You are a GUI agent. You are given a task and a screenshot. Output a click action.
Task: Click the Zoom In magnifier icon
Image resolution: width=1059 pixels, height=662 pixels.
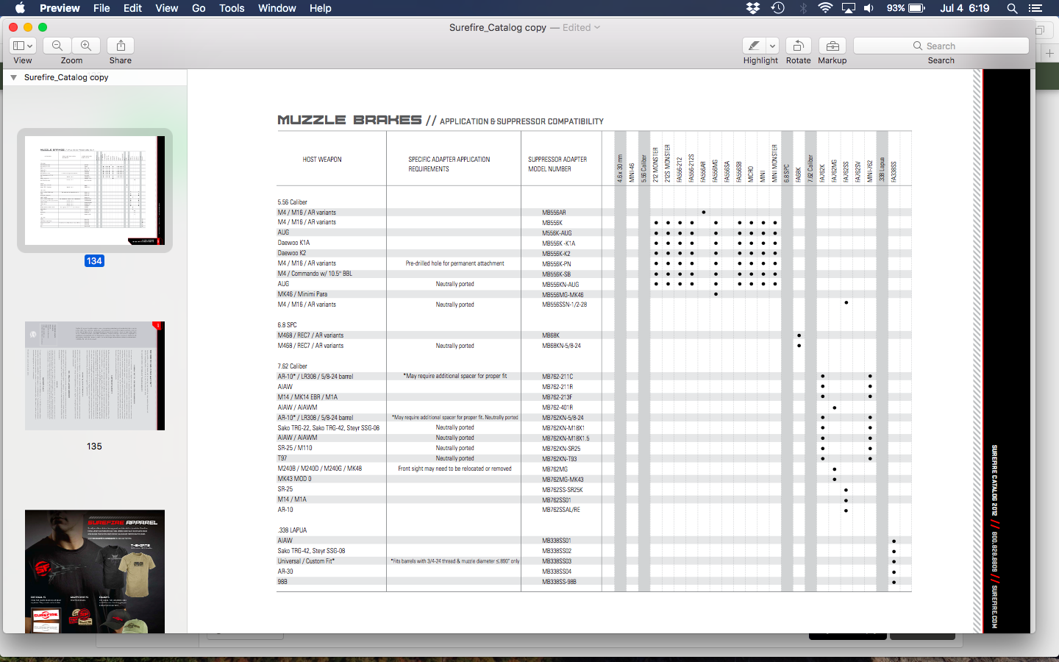pyautogui.click(x=86, y=46)
